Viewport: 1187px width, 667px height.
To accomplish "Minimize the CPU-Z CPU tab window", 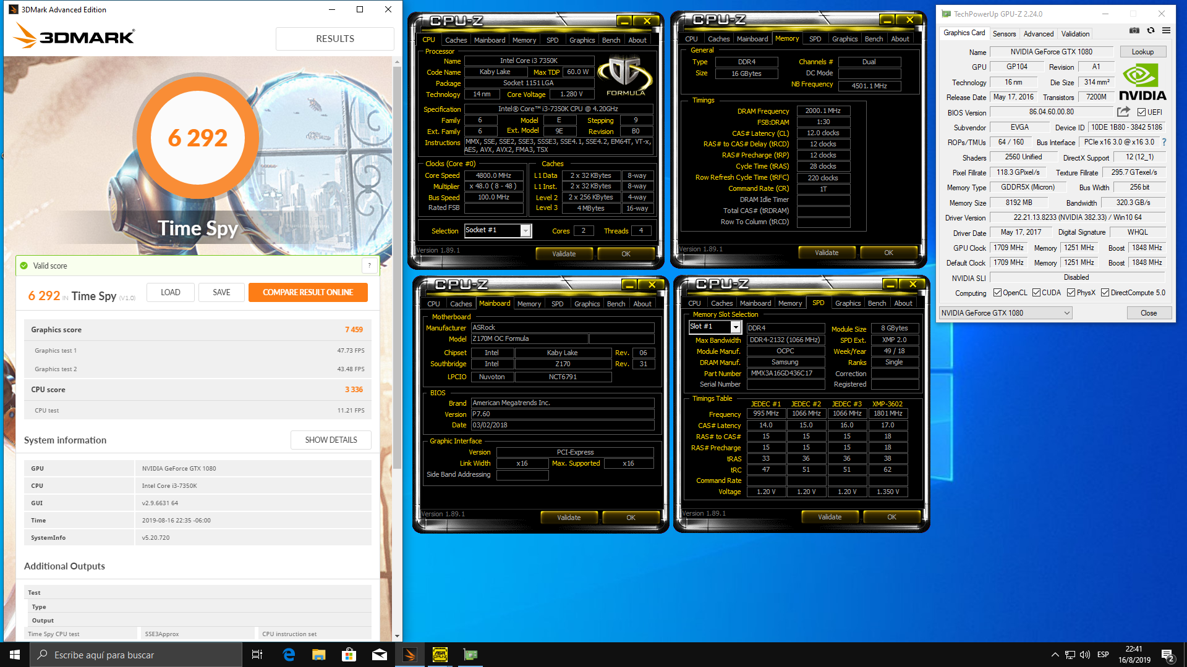I will point(624,21).
